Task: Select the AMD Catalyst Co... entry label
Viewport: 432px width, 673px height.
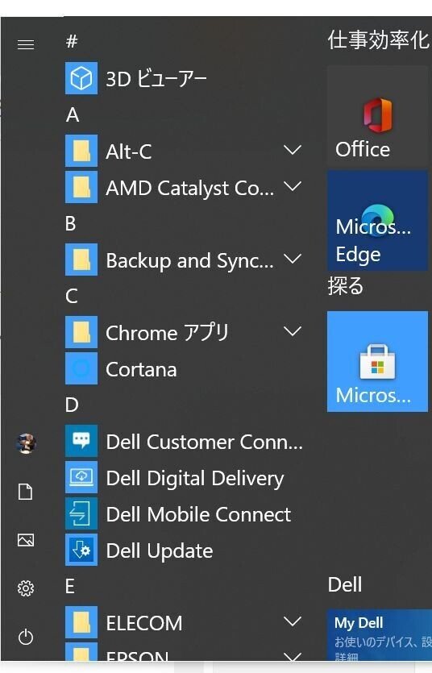Action: [x=190, y=188]
